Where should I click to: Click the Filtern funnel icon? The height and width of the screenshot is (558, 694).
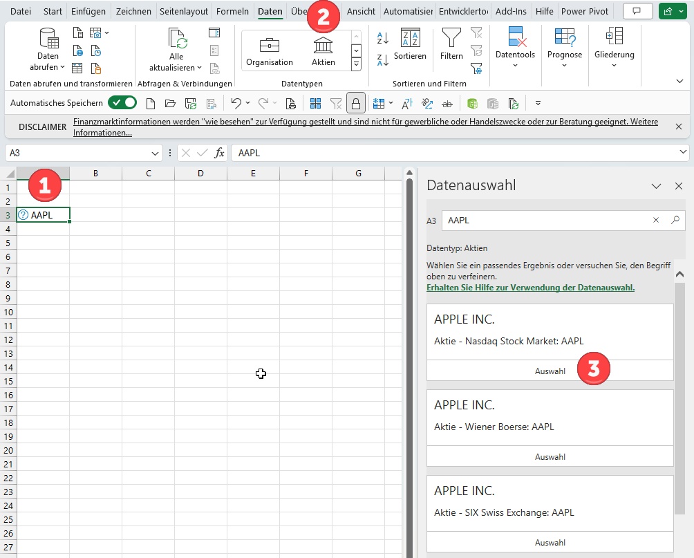click(451, 44)
